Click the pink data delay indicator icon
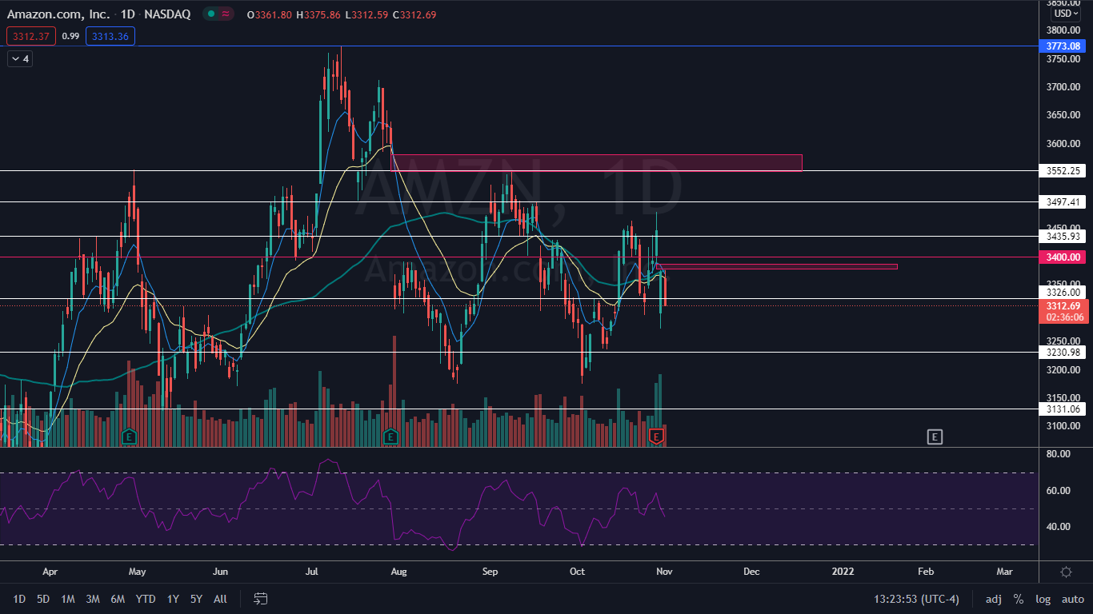 click(x=226, y=14)
